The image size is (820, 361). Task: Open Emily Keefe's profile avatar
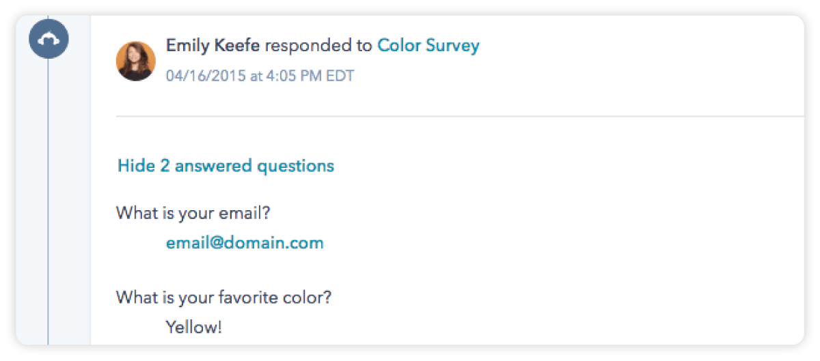point(136,61)
